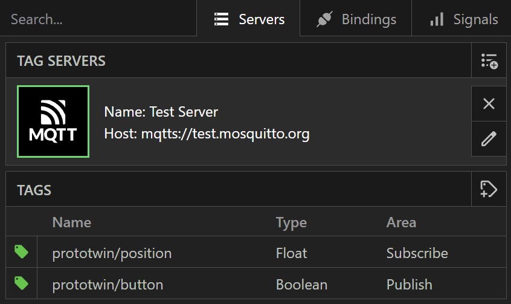Edit Test Server with pencil icon

[x=489, y=139]
